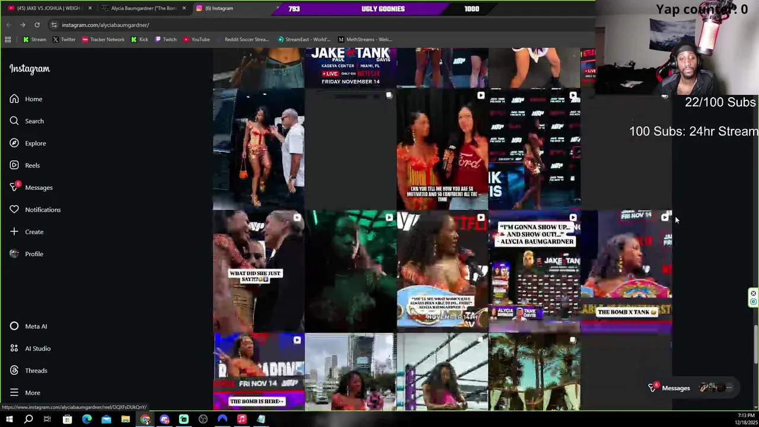Open reel with woman in a boxing ring
Image resolution: width=759 pixels, height=427 pixels.
pos(442,372)
